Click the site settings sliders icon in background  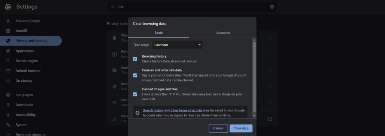(x=114, y=103)
